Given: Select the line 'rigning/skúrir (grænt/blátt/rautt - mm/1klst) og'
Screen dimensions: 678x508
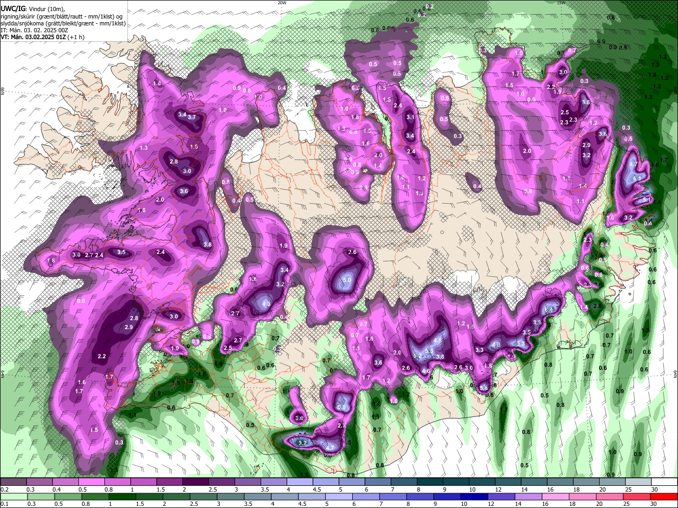Looking at the screenshot, I should click(62, 16).
